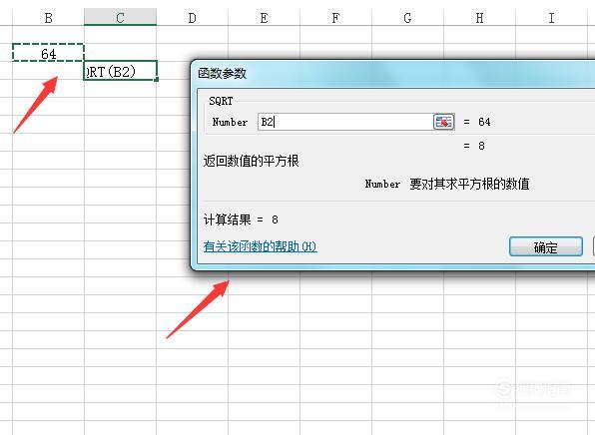The width and height of the screenshot is (595, 435).
Task: Select column D header
Action: pos(192,17)
